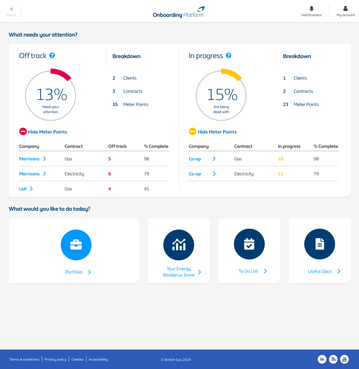Click In progress value 10 for Co-op Gas
359x369 pixels.
[x=281, y=159]
